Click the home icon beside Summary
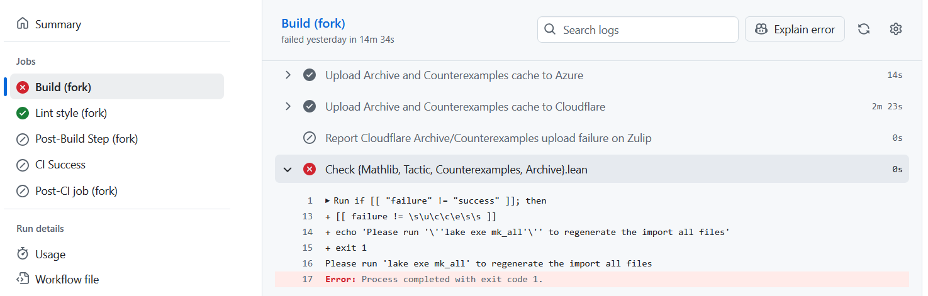 [x=23, y=25]
